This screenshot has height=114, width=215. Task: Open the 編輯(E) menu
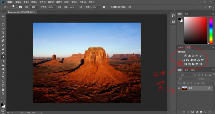19,2
